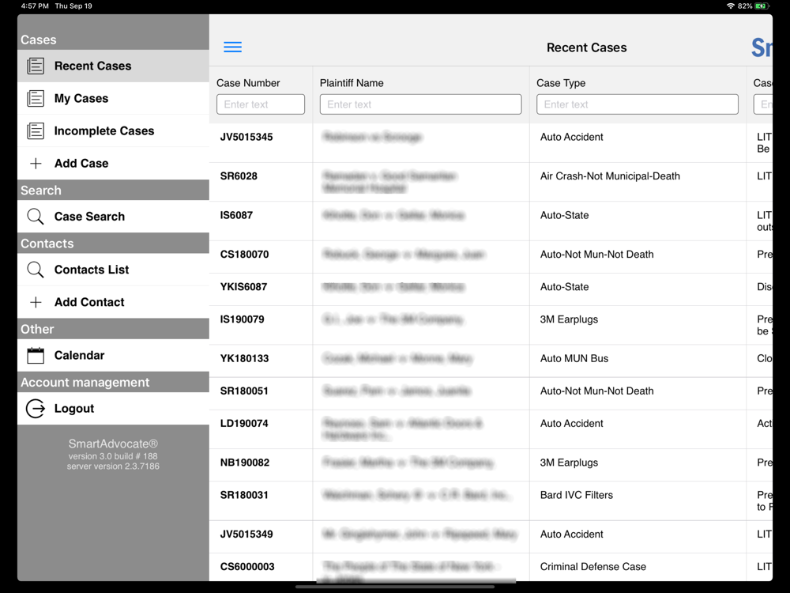This screenshot has height=593, width=790.
Task: Click the Recent Cases page title
Action: [x=586, y=48]
